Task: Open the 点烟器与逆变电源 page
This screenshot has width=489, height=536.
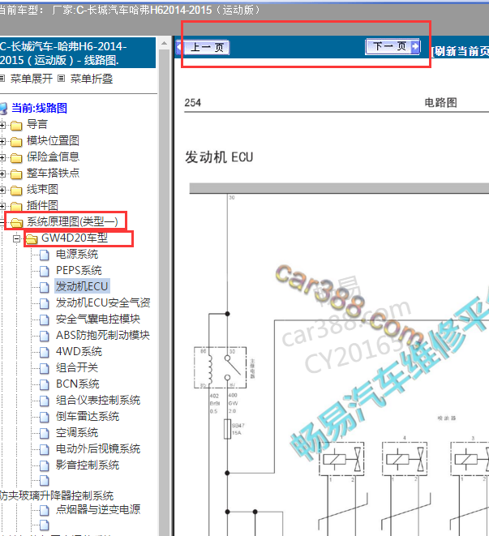Action: [x=98, y=510]
